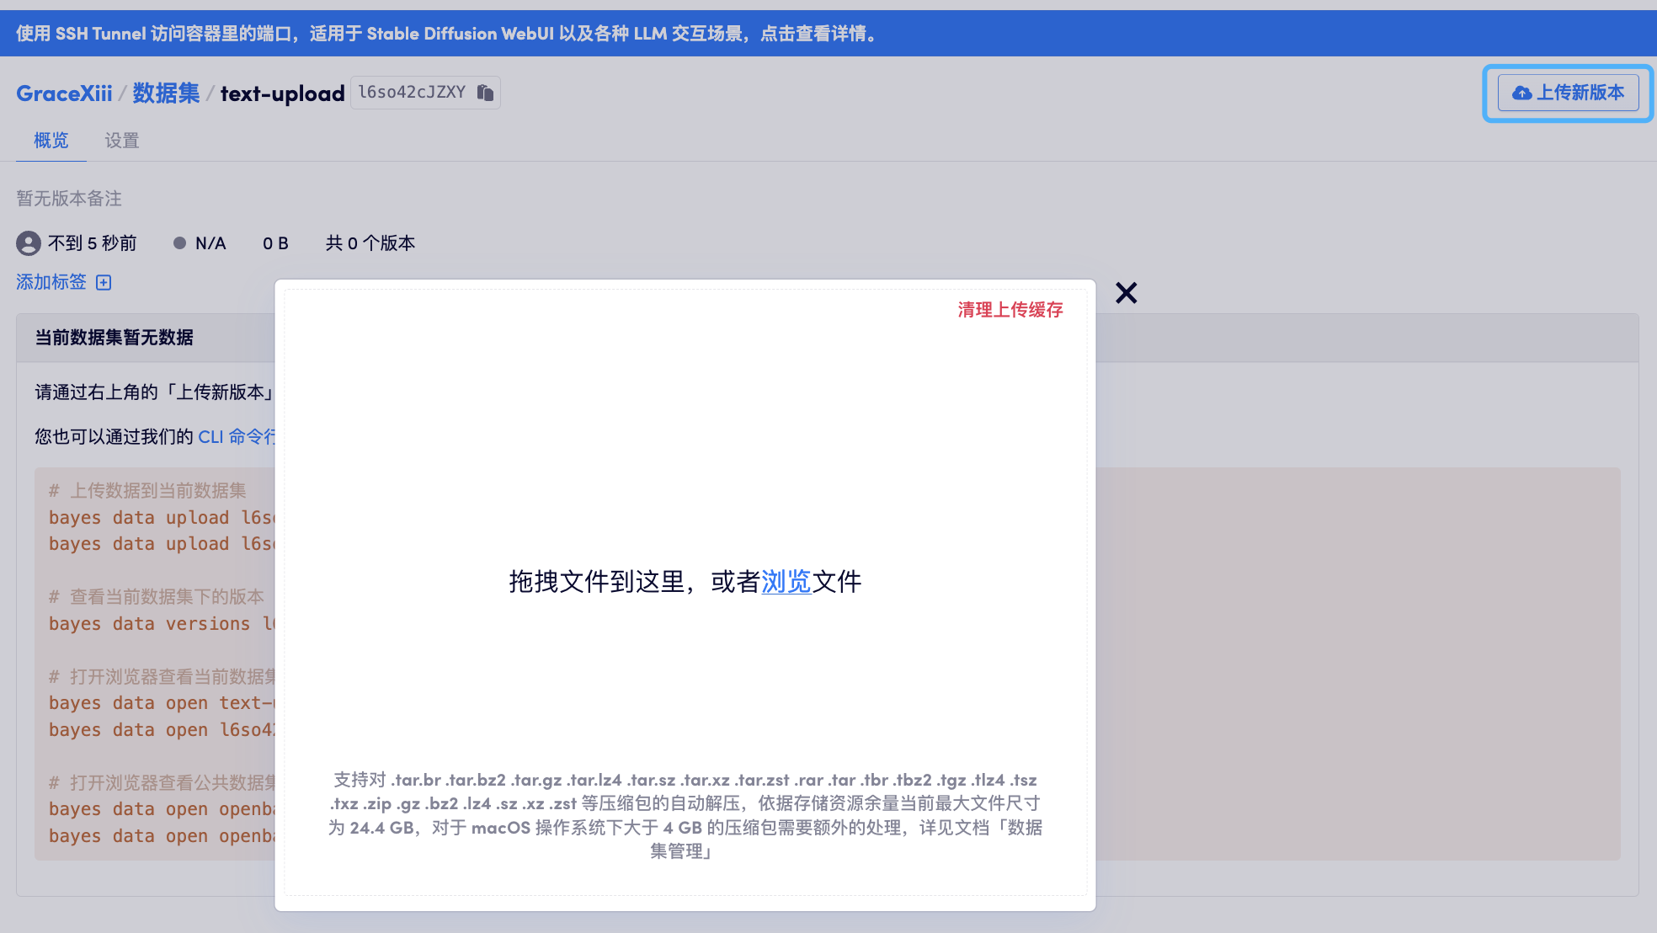Click the user avatar icon
This screenshot has height=933, width=1657.
29,243
